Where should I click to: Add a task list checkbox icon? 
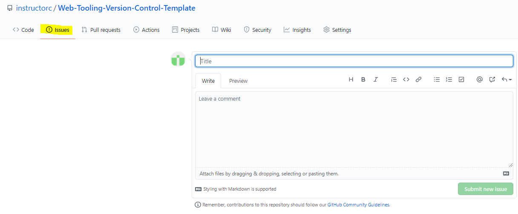click(461, 79)
